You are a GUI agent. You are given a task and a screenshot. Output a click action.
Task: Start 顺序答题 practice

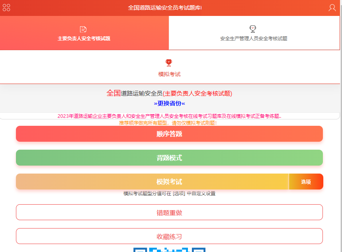169,134
